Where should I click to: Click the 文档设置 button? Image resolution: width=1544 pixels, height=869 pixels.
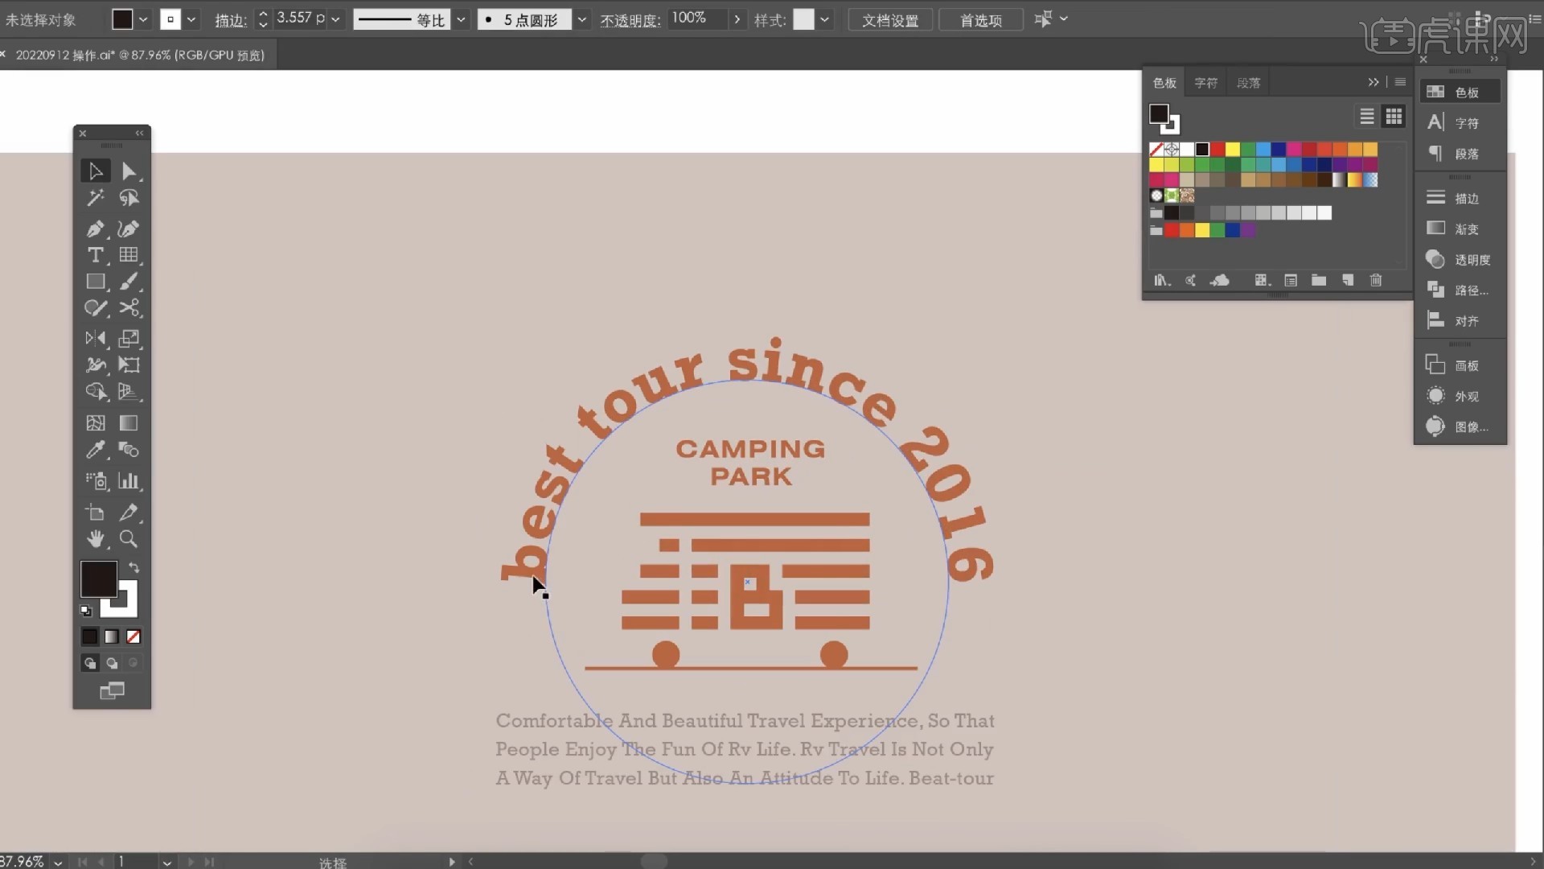(890, 20)
